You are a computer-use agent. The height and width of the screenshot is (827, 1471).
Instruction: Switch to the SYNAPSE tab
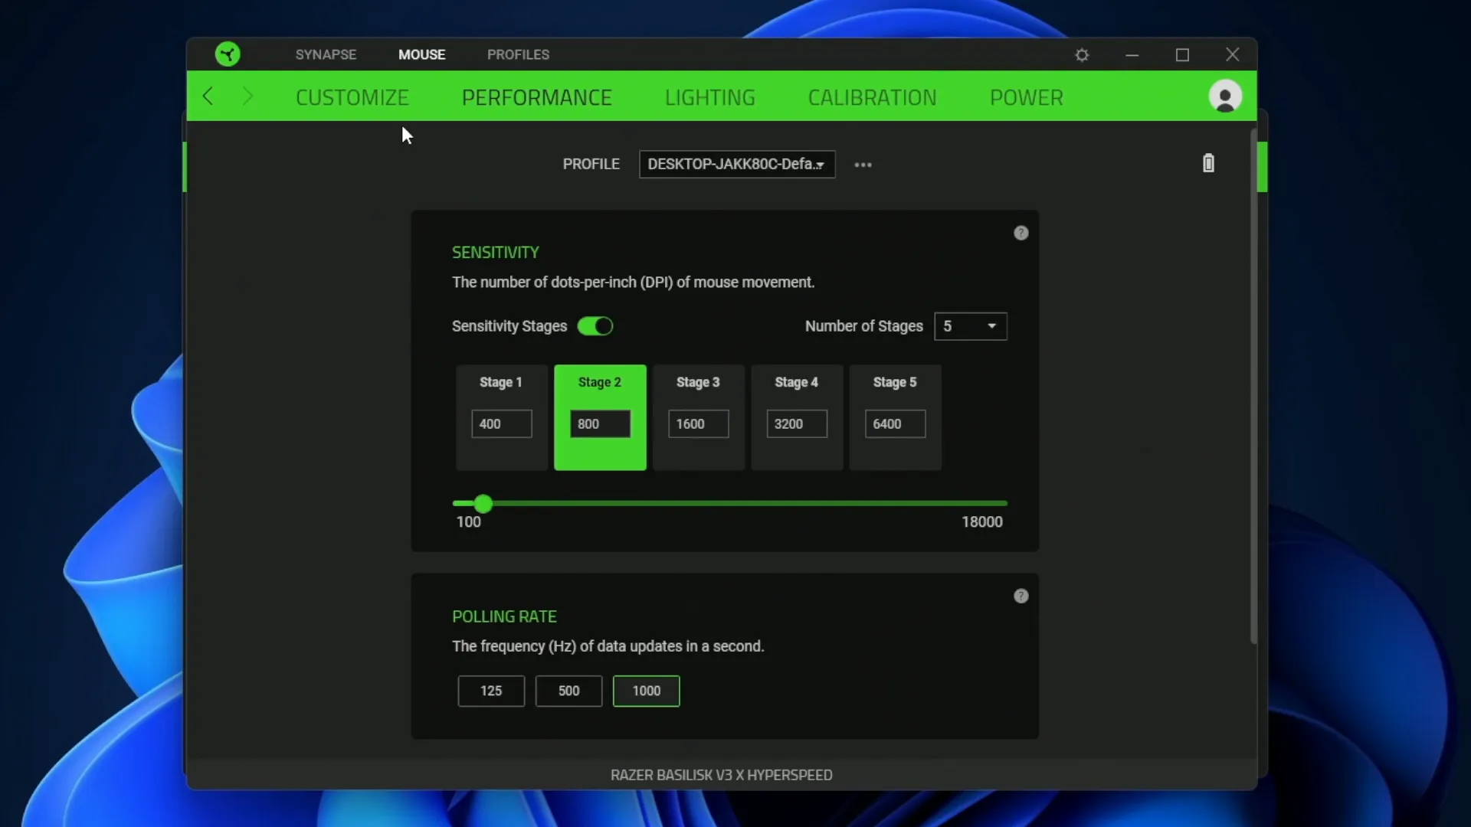(326, 54)
